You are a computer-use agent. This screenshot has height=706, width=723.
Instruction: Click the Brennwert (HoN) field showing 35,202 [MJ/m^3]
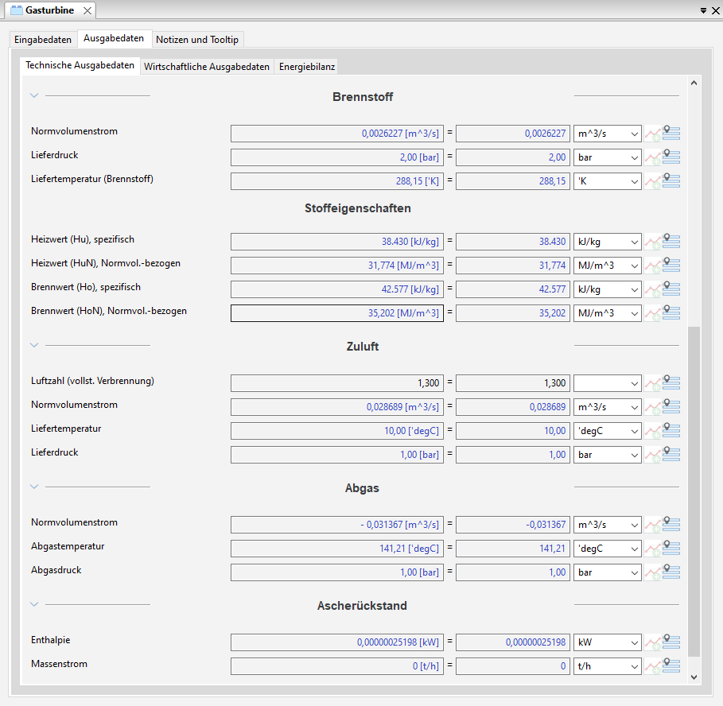click(337, 313)
